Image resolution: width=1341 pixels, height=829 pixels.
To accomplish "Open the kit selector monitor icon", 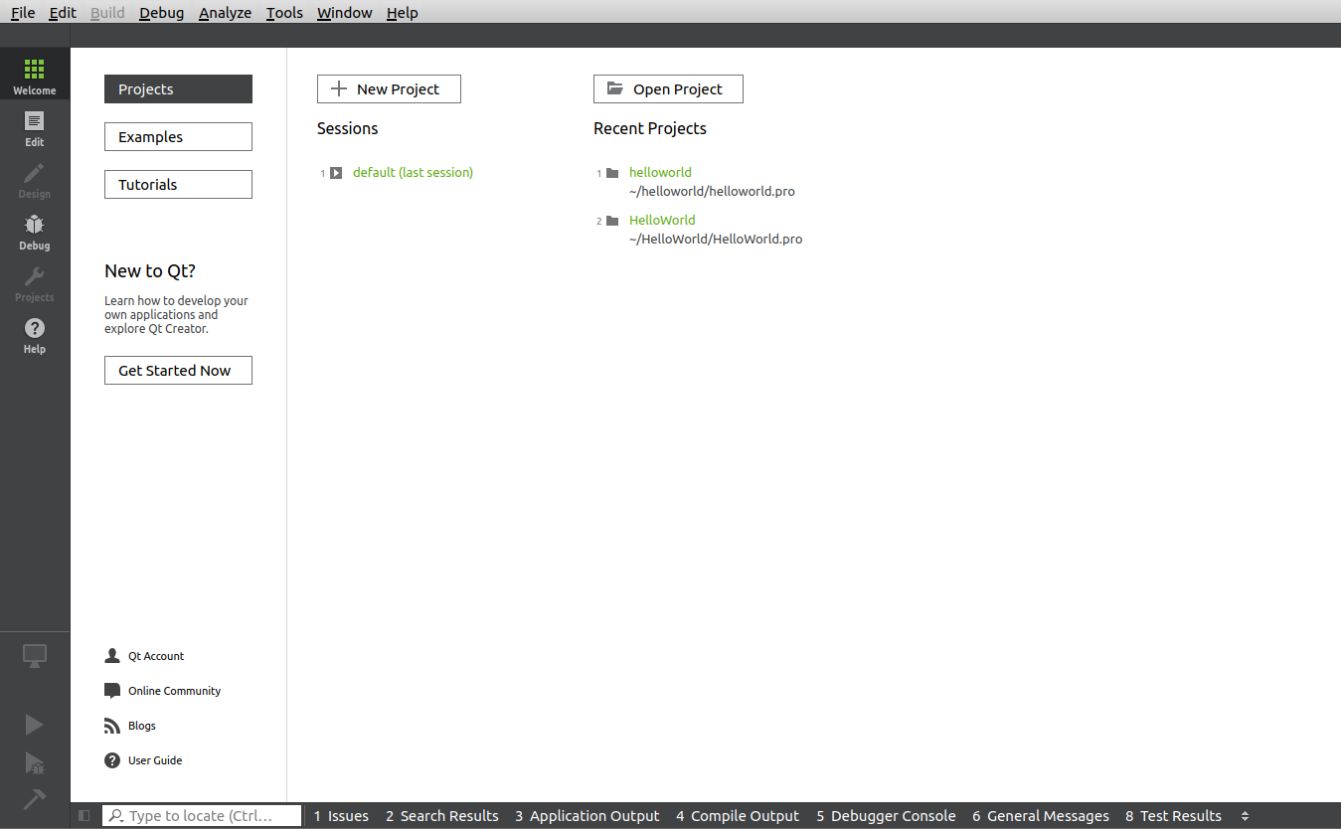I will click(35, 656).
